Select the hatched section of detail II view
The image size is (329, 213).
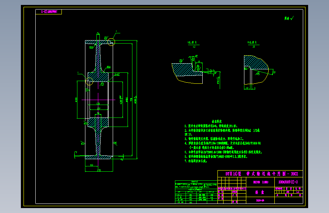[x=256, y=63]
